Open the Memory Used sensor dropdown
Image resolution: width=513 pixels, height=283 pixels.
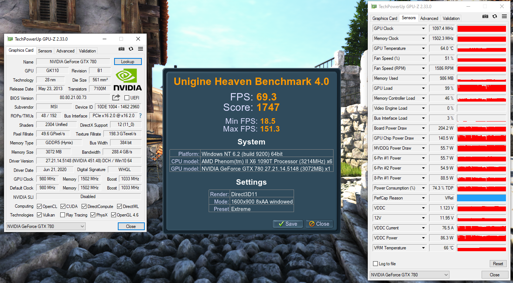(423, 78)
